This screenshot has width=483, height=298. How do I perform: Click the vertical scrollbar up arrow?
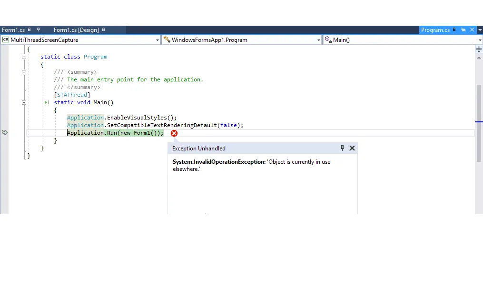tap(479, 57)
